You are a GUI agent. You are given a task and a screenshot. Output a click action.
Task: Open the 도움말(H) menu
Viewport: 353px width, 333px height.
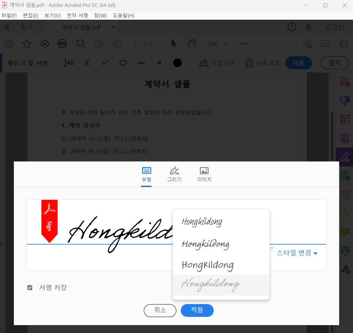point(124,15)
